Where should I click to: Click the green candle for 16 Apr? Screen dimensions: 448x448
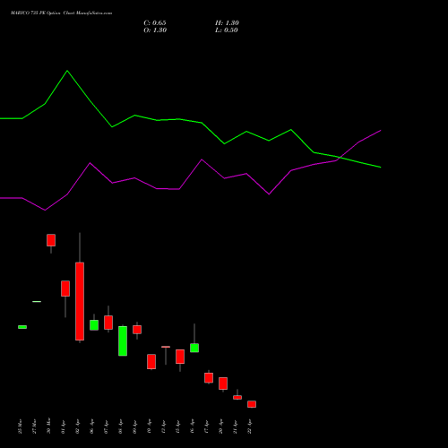[194, 348]
